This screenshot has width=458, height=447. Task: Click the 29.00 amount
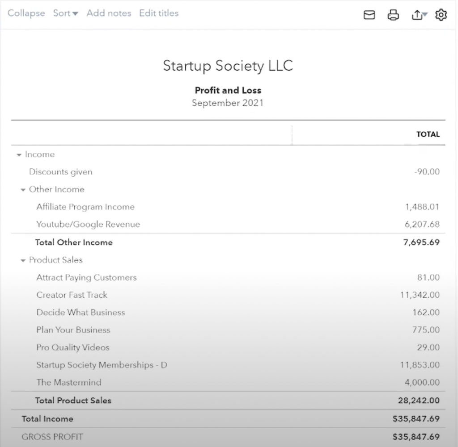[428, 347]
